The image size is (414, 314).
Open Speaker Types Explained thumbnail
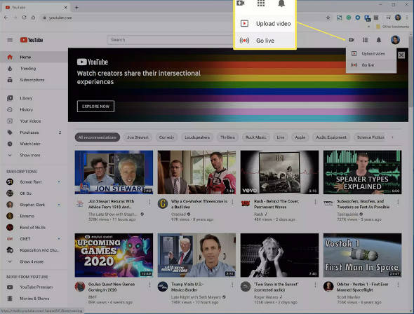click(x=363, y=172)
